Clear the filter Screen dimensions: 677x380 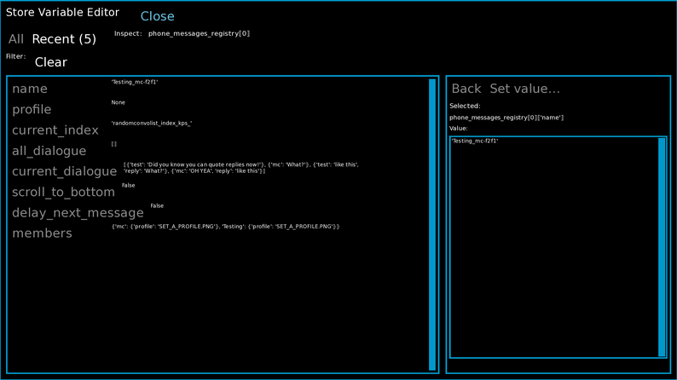coord(51,62)
